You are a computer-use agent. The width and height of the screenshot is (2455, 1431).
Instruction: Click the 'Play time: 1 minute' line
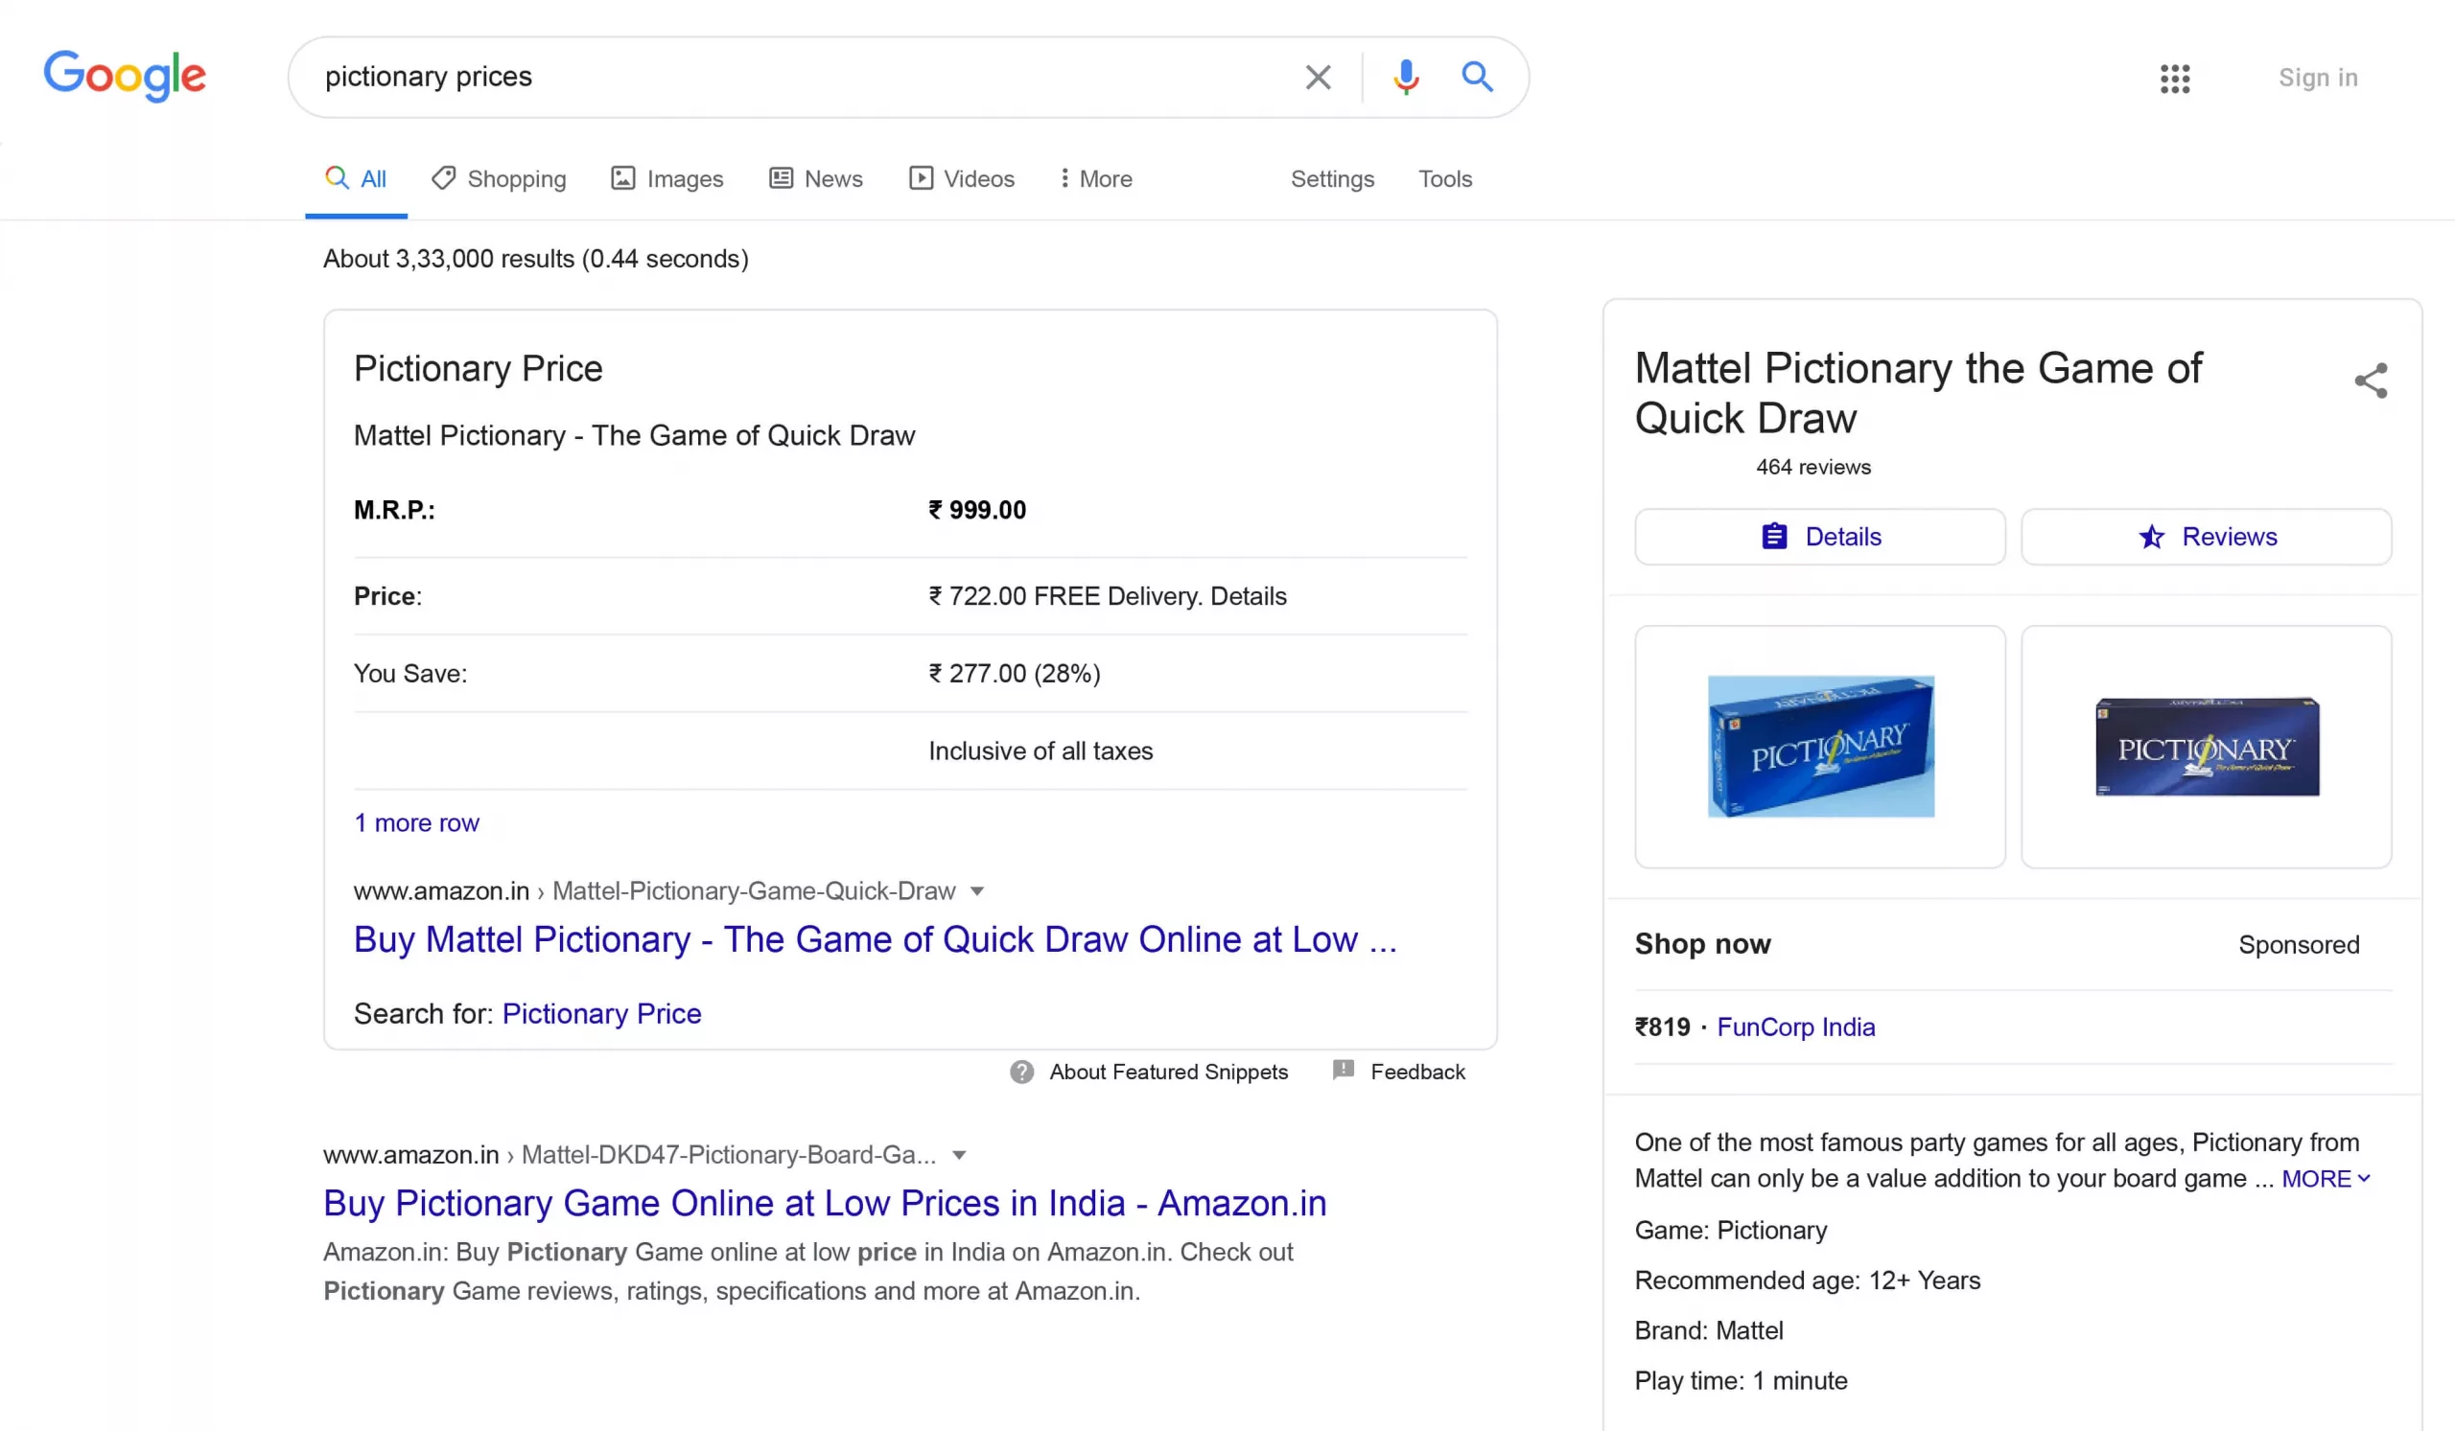coord(1741,1381)
